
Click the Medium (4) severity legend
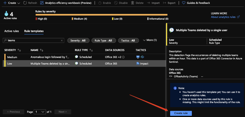click(x=79, y=19)
